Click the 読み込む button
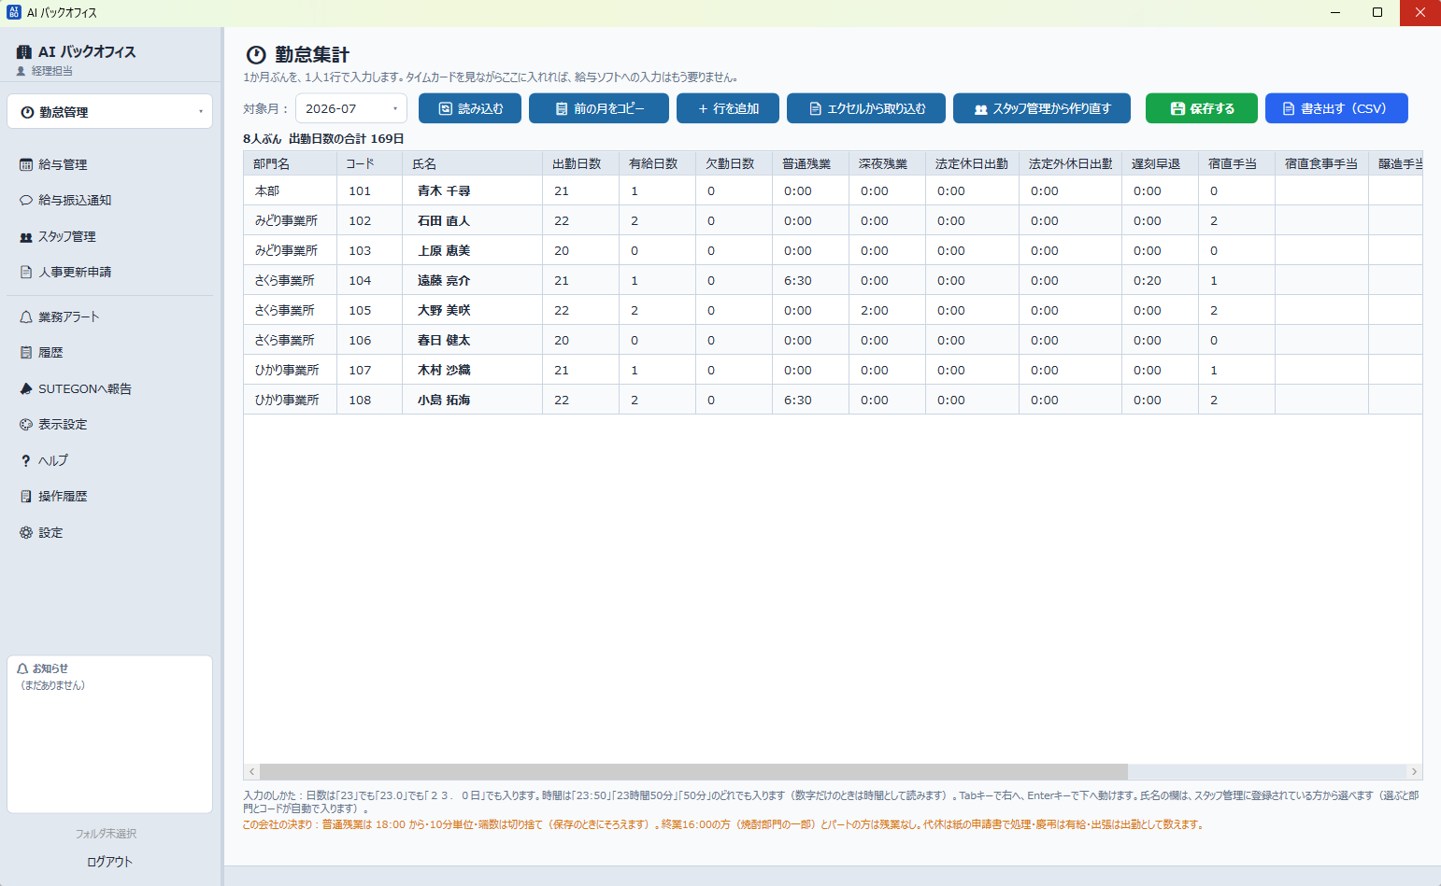The height and width of the screenshot is (886, 1441). (x=469, y=108)
